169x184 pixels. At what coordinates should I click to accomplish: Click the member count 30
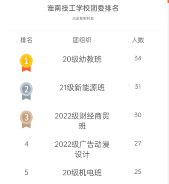pos(138,115)
